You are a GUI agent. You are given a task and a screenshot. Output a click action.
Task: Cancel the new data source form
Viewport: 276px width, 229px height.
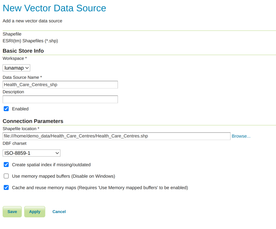pyautogui.click(x=59, y=212)
